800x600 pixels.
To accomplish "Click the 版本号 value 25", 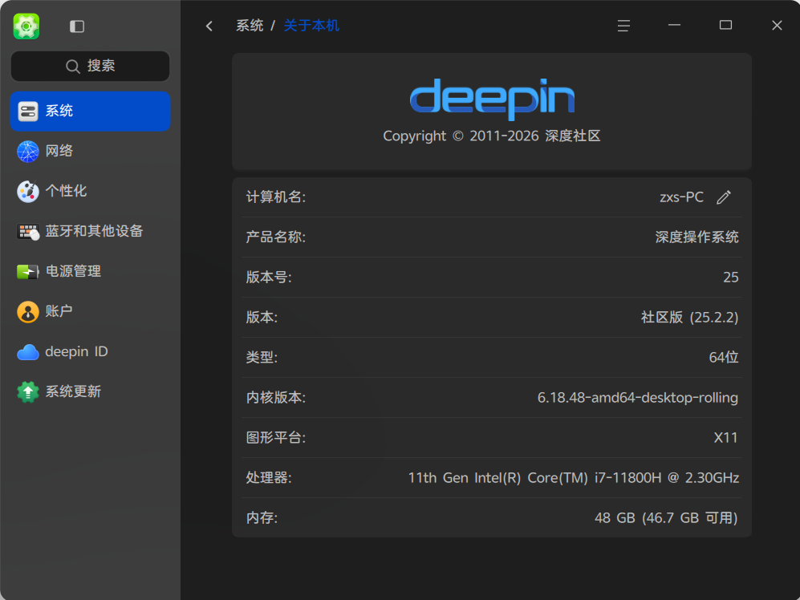I will (x=731, y=277).
